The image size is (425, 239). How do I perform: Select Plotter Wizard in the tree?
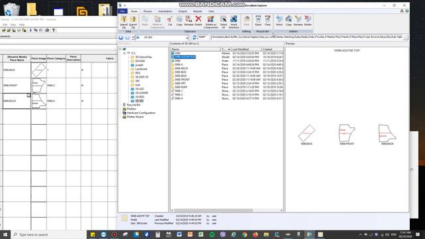[x=135, y=117]
